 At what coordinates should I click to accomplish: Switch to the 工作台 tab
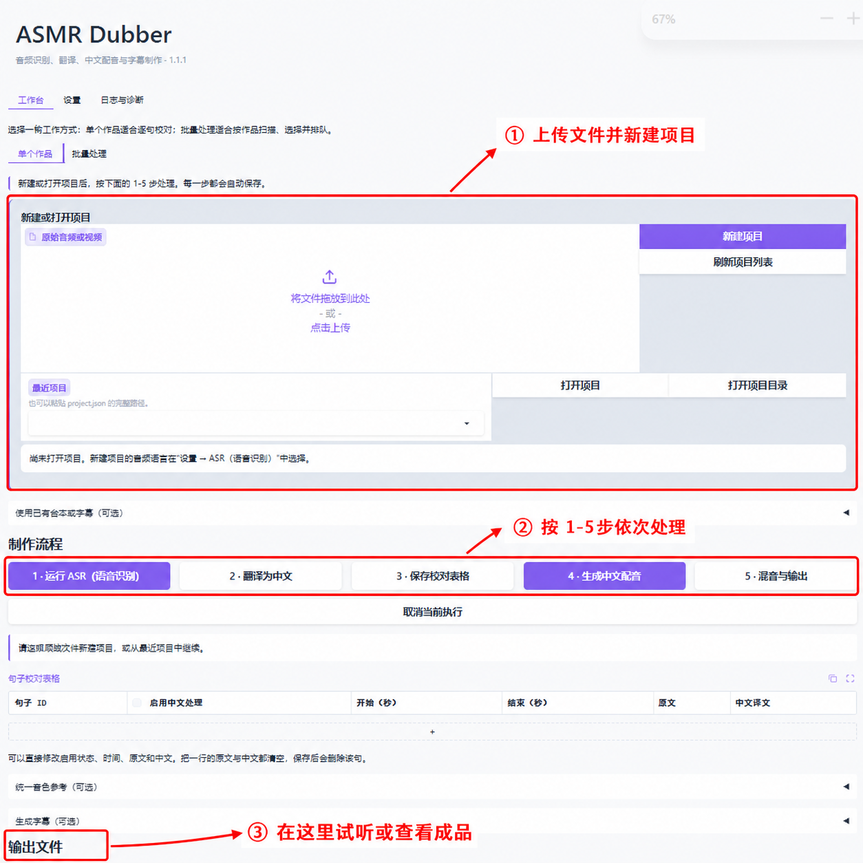[31, 100]
